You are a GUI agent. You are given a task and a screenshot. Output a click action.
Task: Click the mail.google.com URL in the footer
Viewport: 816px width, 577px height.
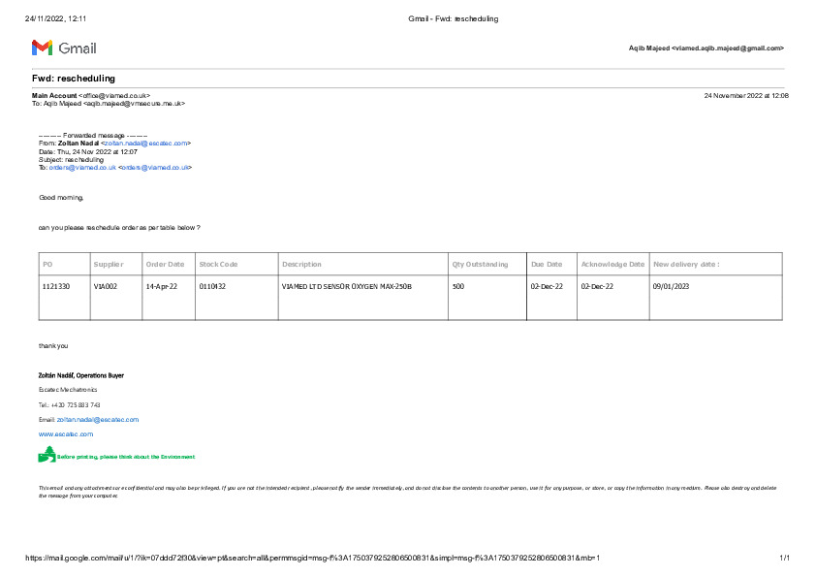click(x=312, y=559)
